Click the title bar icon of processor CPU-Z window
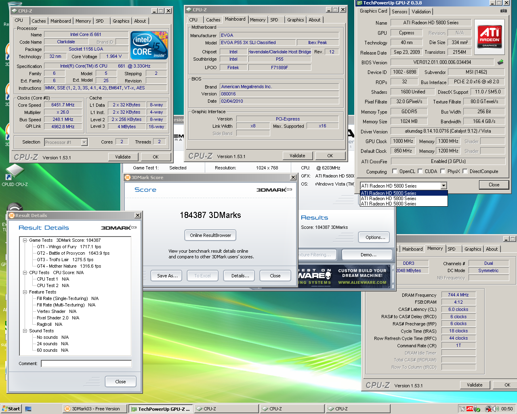Viewport: 517px width, 414px height. pos(14,11)
